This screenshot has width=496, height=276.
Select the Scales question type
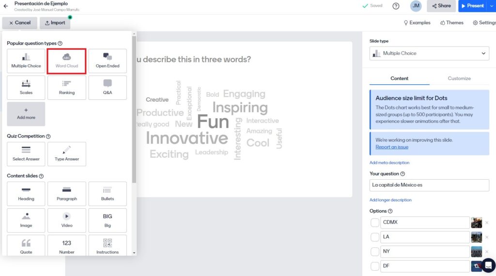(26, 88)
